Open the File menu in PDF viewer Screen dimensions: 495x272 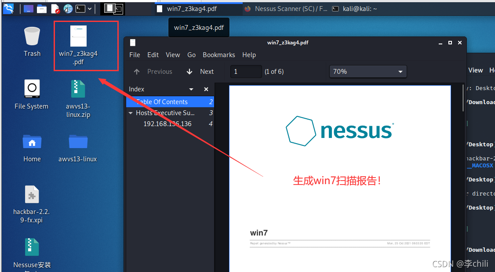[135, 55]
